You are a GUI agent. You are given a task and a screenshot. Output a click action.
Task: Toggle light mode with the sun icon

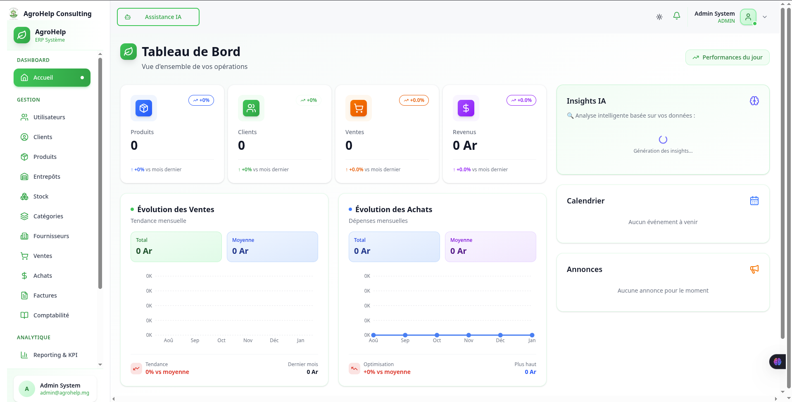[x=659, y=17]
